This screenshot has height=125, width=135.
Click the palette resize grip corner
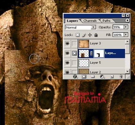(128, 77)
